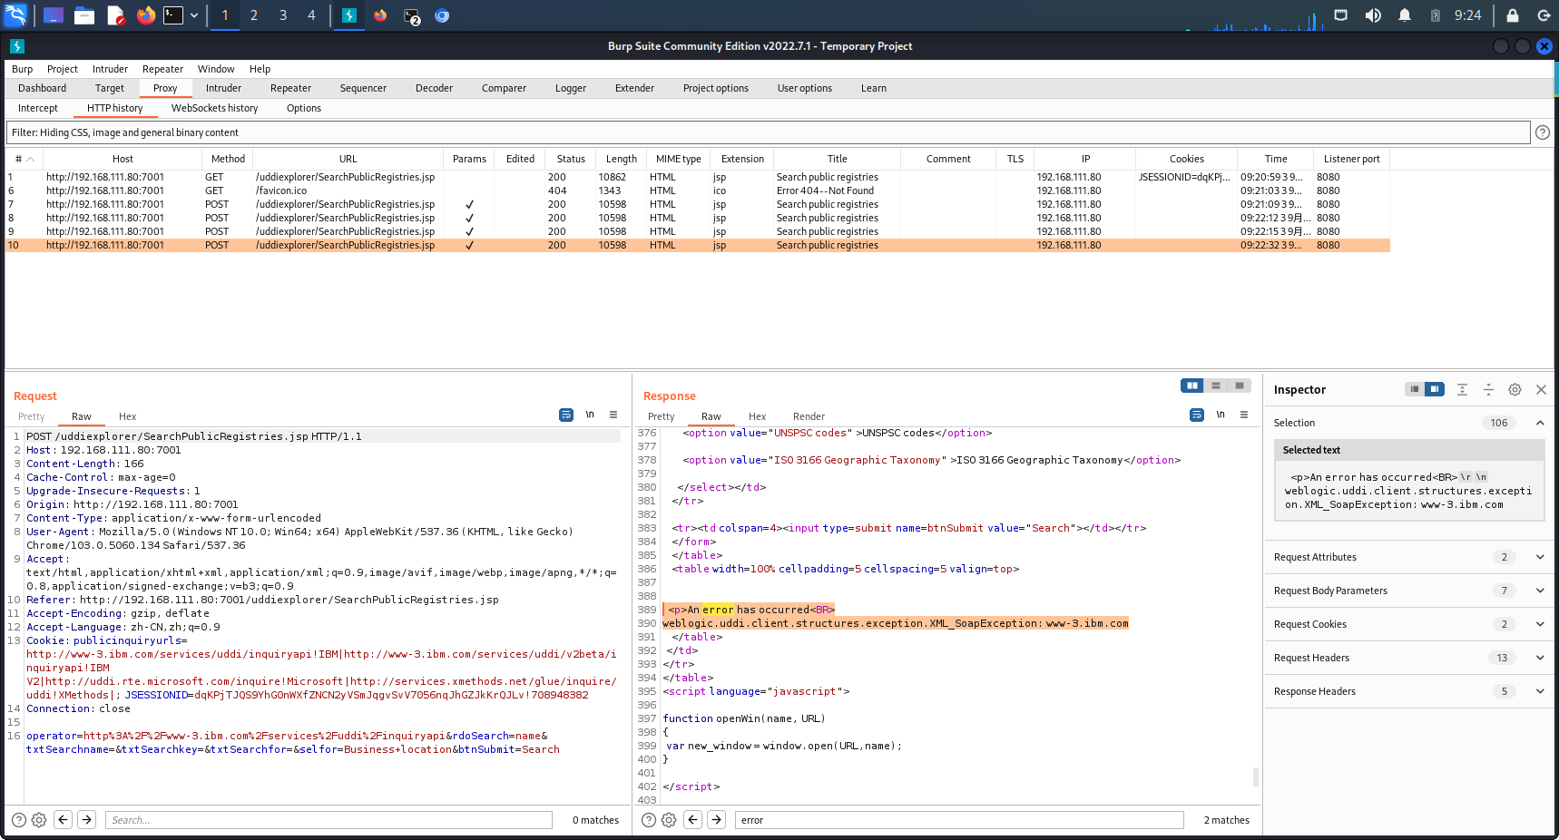Image resolution: width=1559 pixels, height=840 pixels.
Task: Switch Request view to Pretty
Action: (x=32, y=416)
